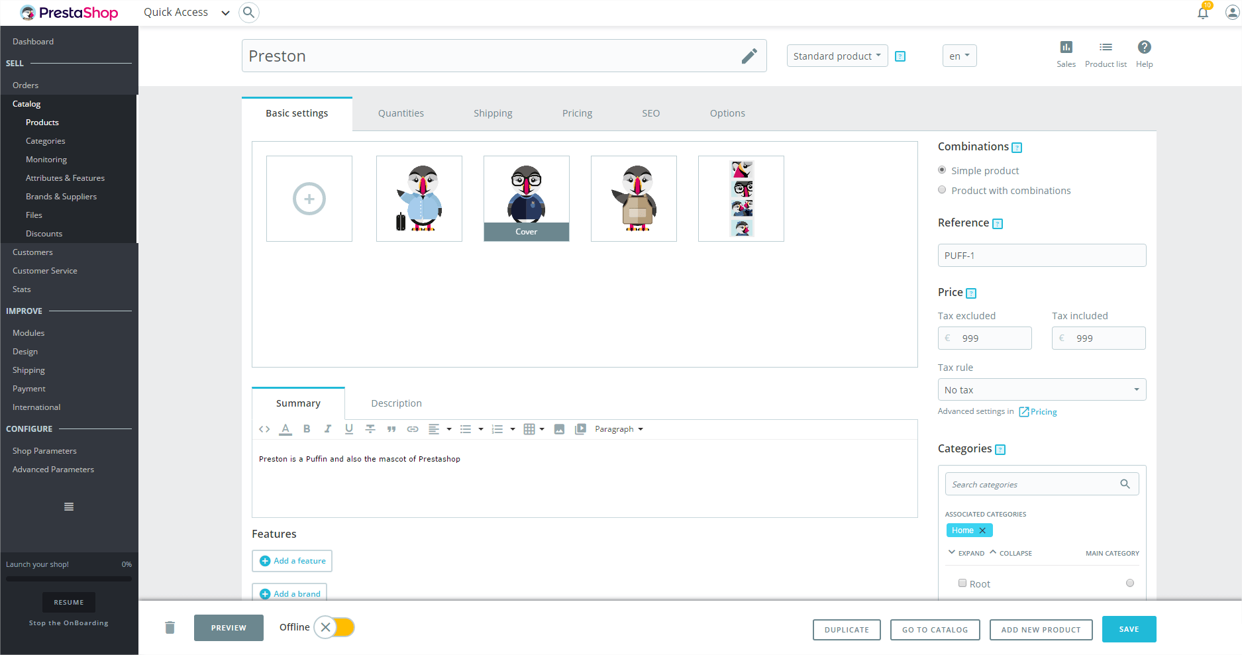The width and height of the screenshot is (1242, 655).
Task: Click the Go to Catalog button
Action: pos(935,630)
